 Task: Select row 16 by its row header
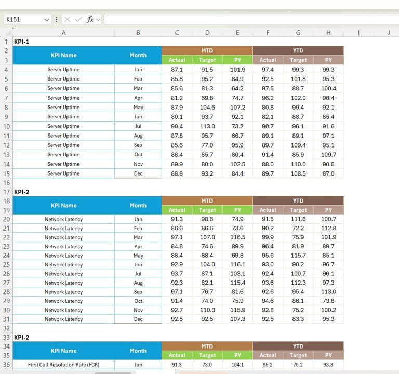pos(6,183)
